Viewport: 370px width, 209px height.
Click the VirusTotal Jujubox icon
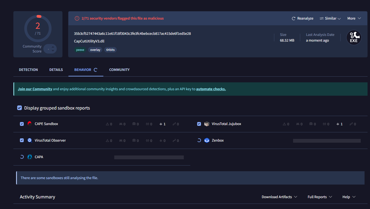coord(207,124)
